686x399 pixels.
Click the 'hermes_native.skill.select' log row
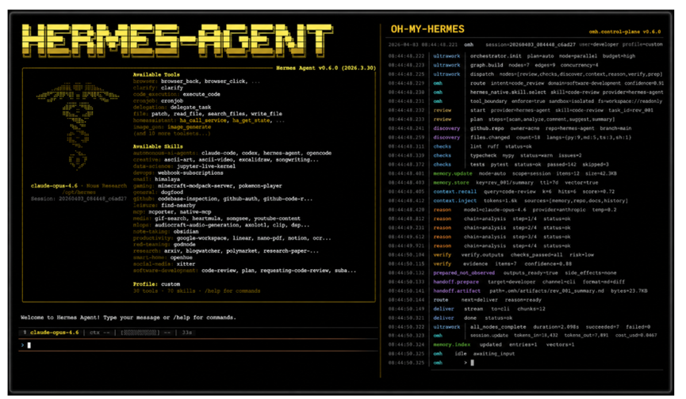pyautogui.click(x=526, y=93)
